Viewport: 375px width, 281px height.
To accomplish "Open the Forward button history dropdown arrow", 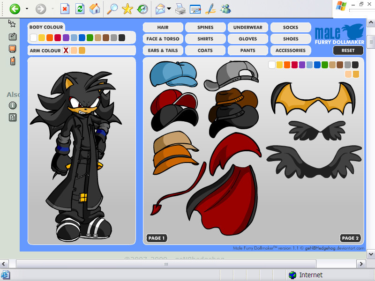I will point(52,9).
